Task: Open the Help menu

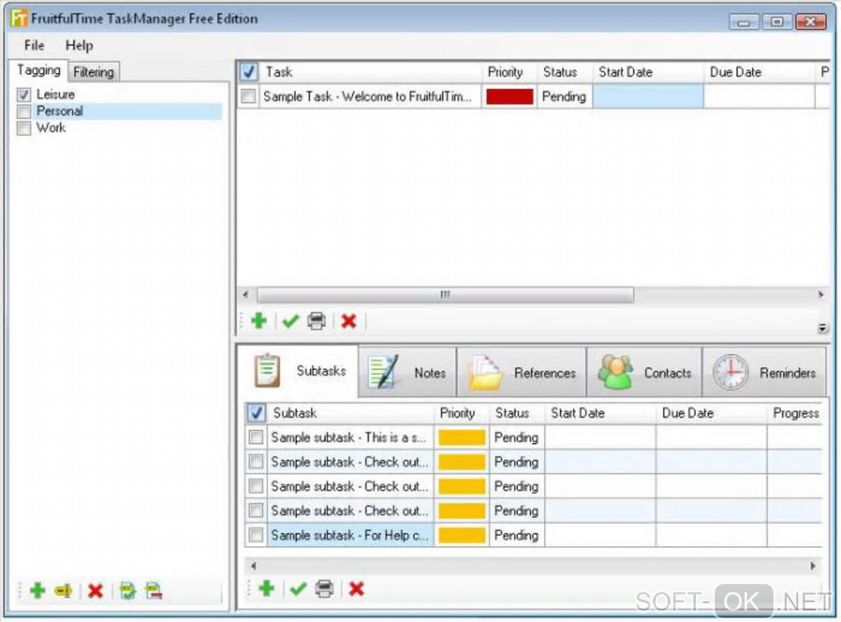Action: [79, 45]
